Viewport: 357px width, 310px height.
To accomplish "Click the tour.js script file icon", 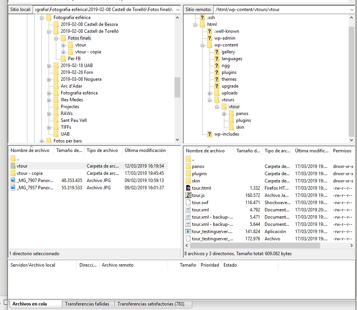I will point(188,195).
